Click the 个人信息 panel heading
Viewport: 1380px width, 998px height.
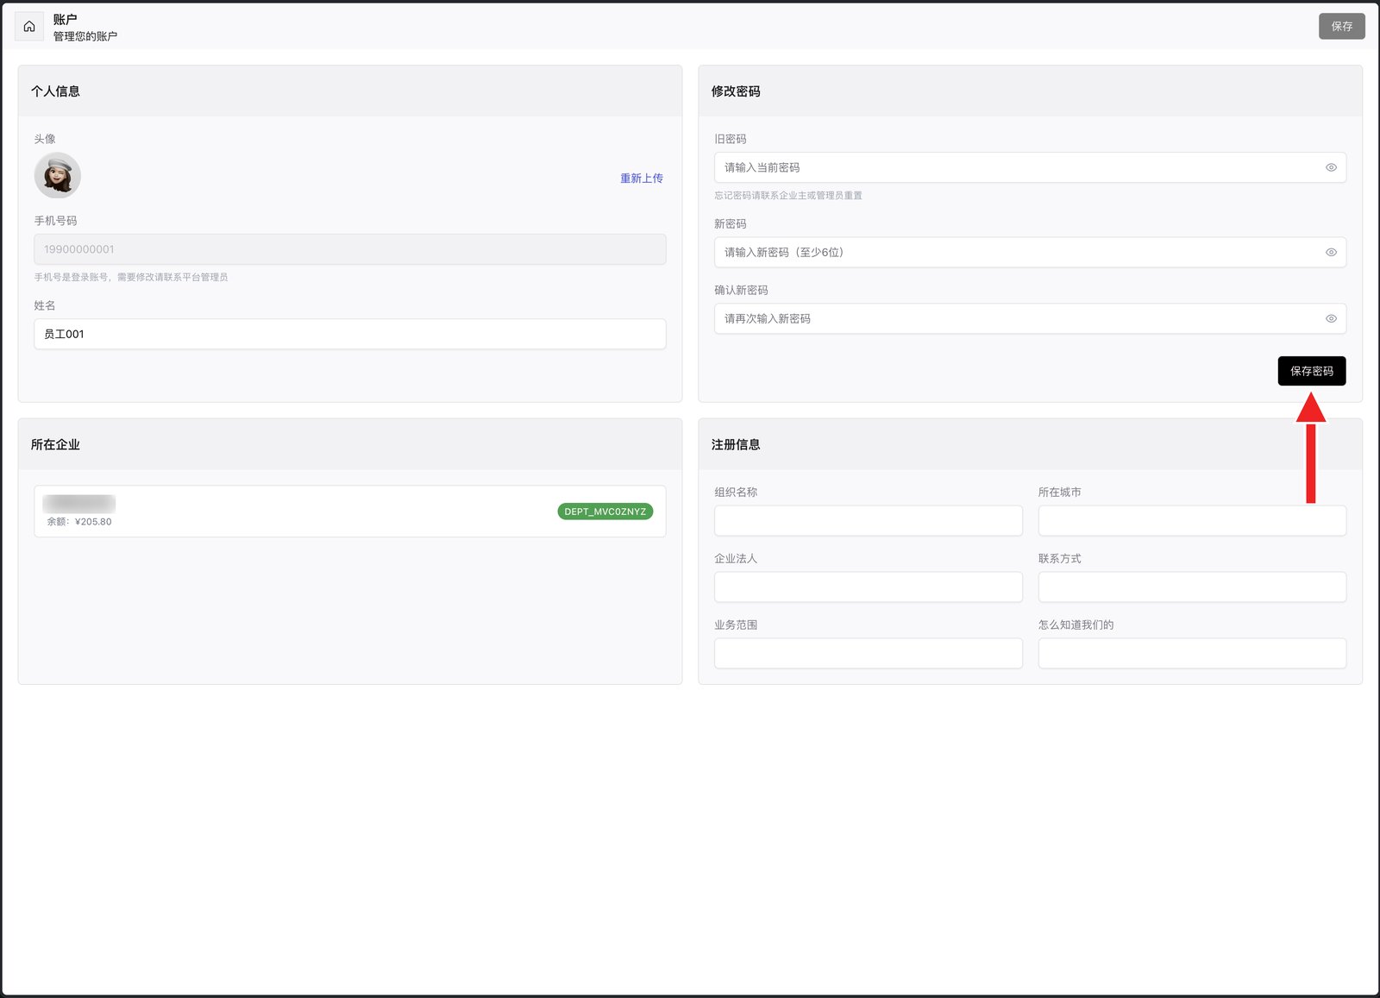(x=55, y=91)
